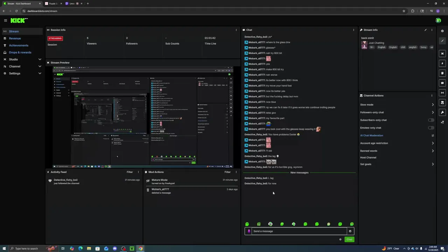448x252 pixels.
Task: Click the document icon in right sidebar
Action: point(442,73)
